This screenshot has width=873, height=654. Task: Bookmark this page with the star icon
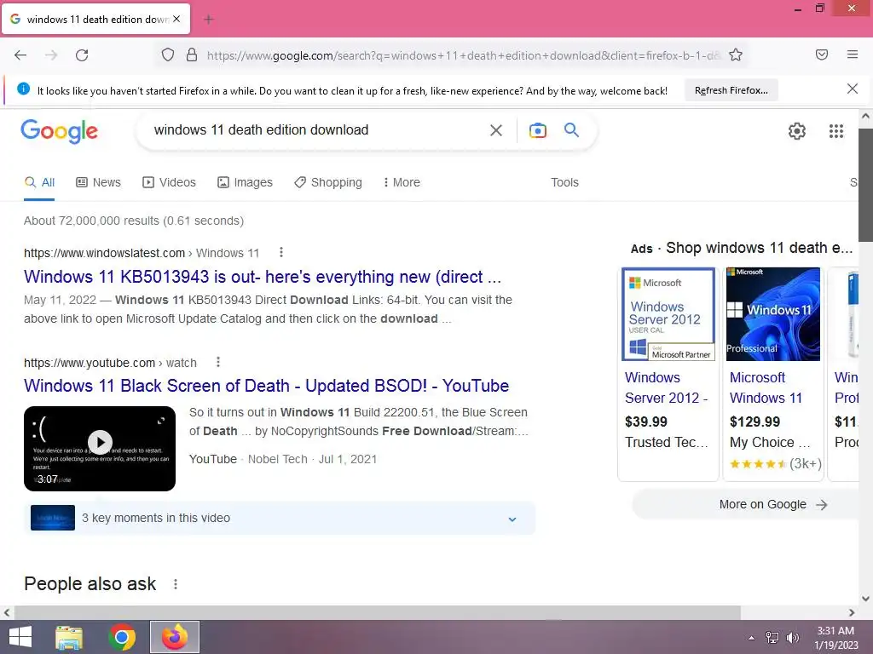coord(736,55)
